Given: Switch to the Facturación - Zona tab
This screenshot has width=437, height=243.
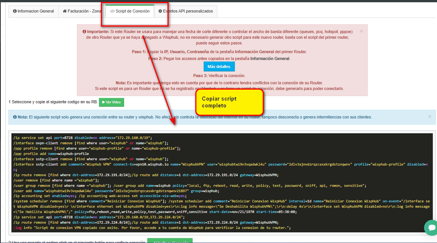Looking at the screenshot, I should pos(81,11).
